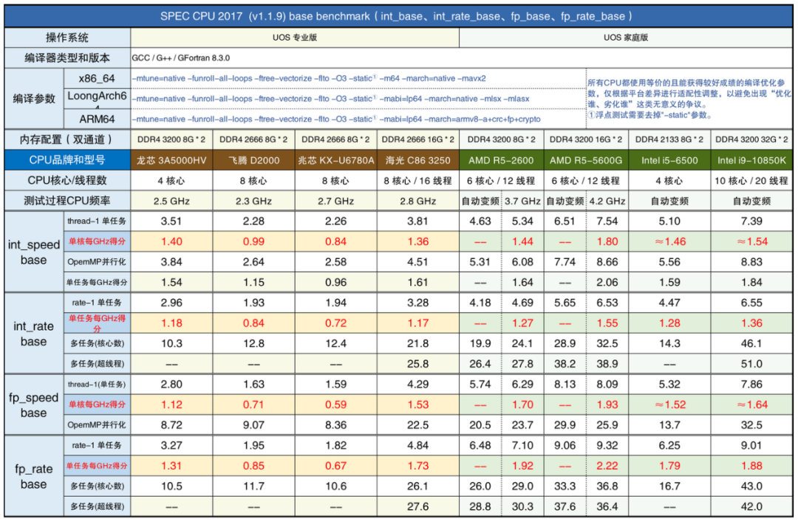Viewport: 798px width, 527px height.
Task: Click the Intel i5-6500 column header
Action: [669, 160]
